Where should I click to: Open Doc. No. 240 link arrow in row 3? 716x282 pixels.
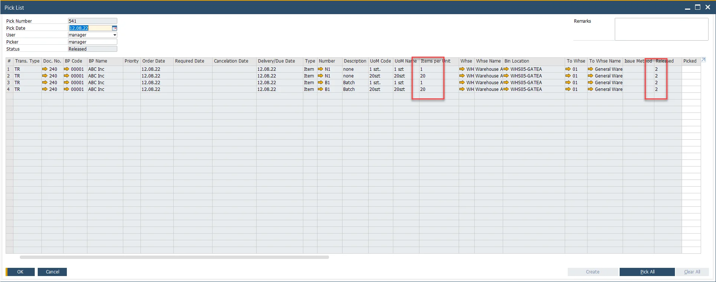coord(45,82)
